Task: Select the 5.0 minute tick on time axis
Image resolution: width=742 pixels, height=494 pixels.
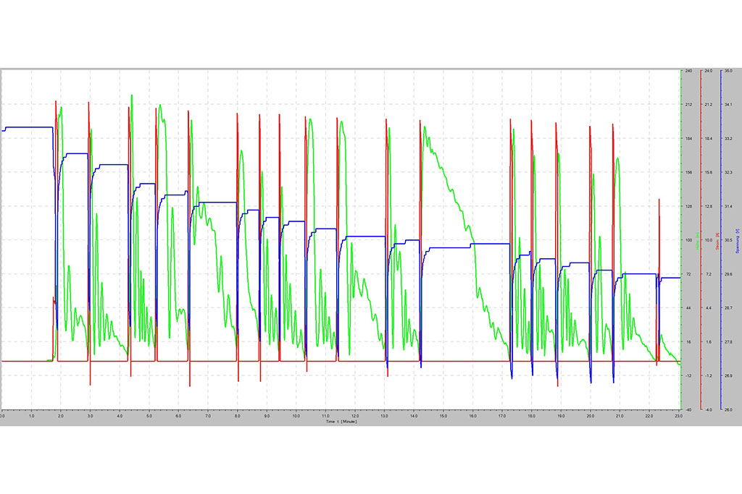Action: pos(149,416)
